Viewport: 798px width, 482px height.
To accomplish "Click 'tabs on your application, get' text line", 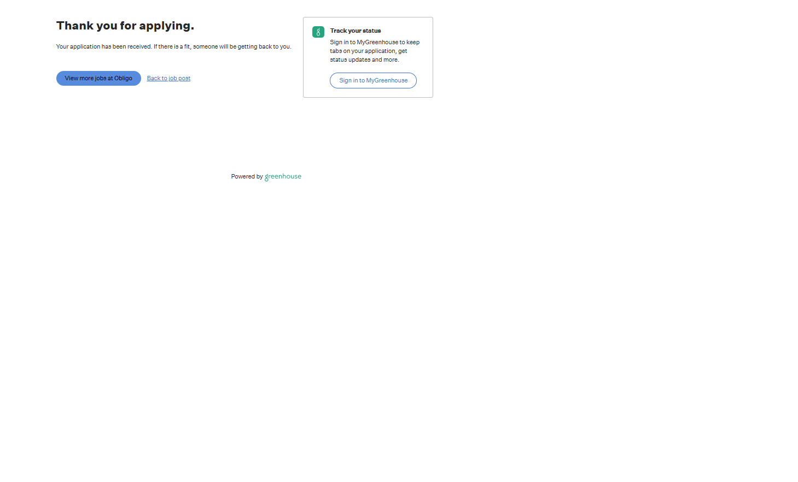I will (x=368, y=51).
